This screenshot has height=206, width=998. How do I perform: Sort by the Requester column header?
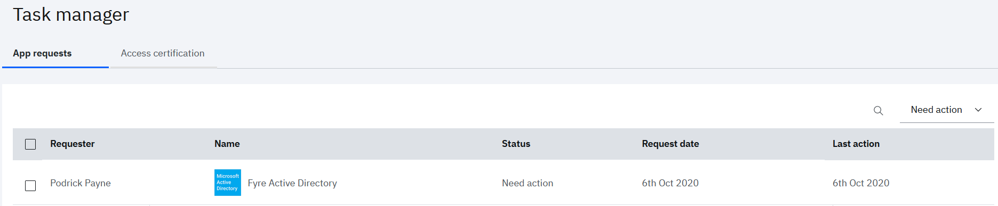pyautogui.click(x=73, y=144)
